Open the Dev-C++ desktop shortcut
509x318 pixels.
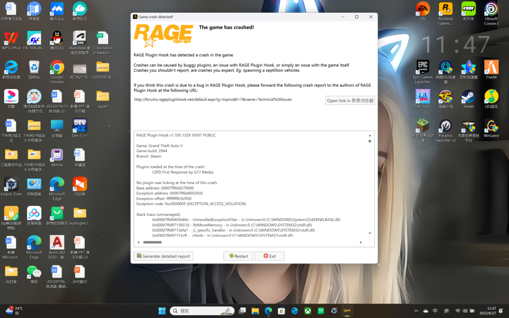pos(80,128)
